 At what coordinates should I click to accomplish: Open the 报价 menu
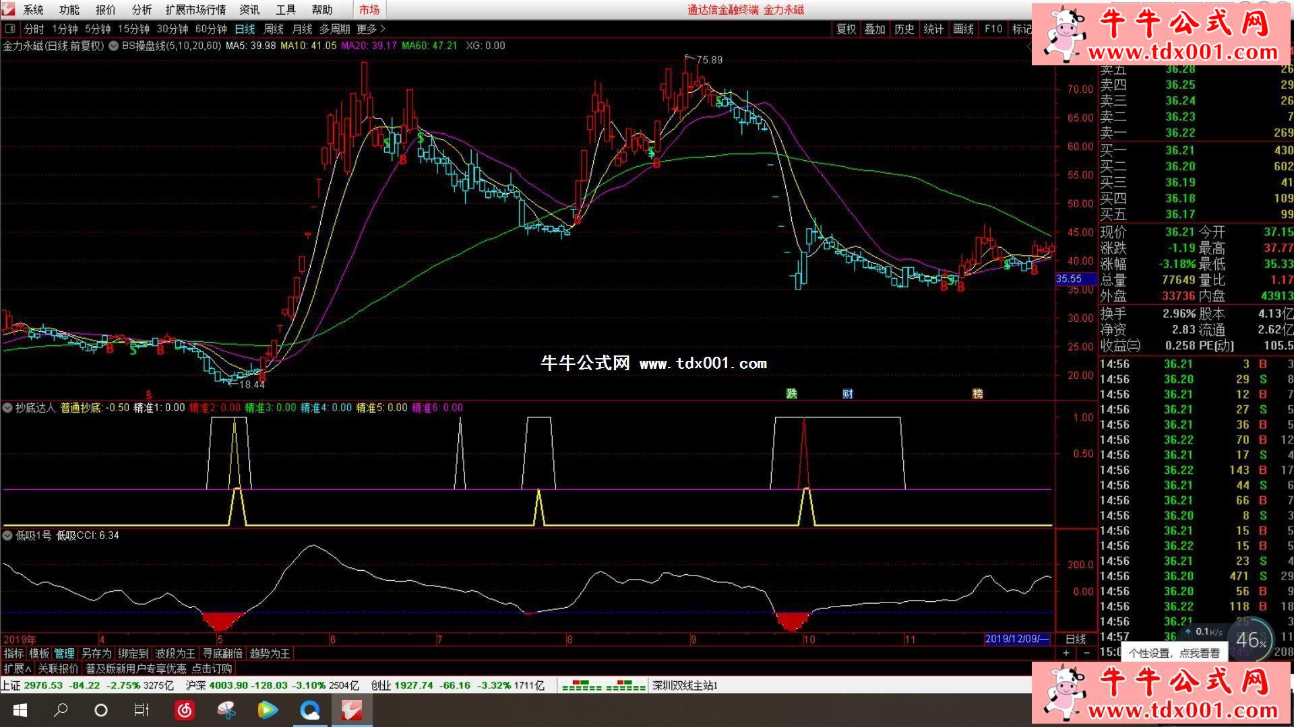tap(105, 9)
